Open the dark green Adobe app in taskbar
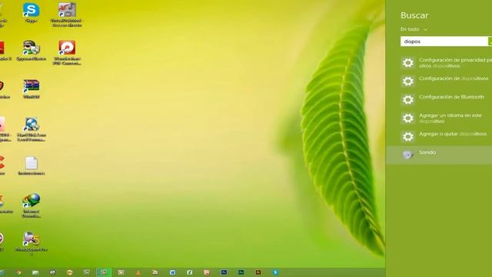 pyautogui.click(x=241, y=272)
